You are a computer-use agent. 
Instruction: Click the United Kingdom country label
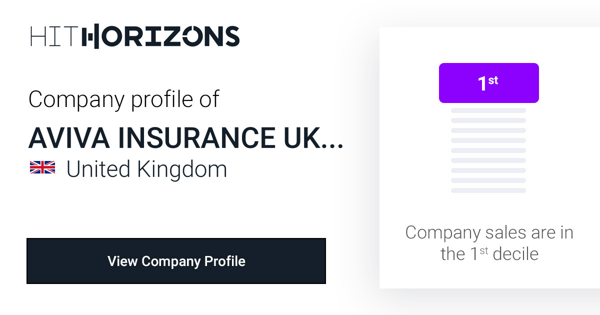[146, 169]
